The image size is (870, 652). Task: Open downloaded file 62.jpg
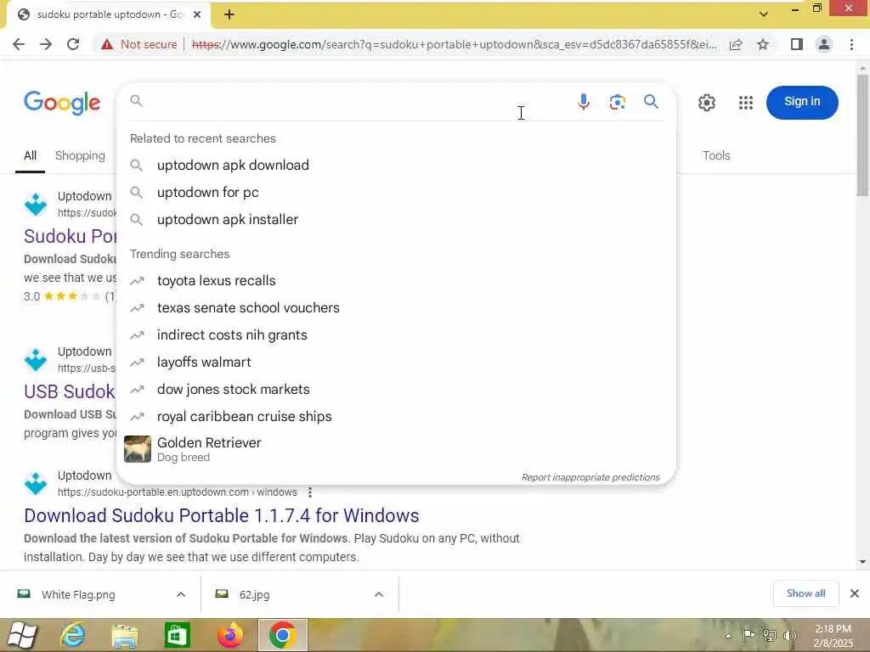tap(254, 595)
